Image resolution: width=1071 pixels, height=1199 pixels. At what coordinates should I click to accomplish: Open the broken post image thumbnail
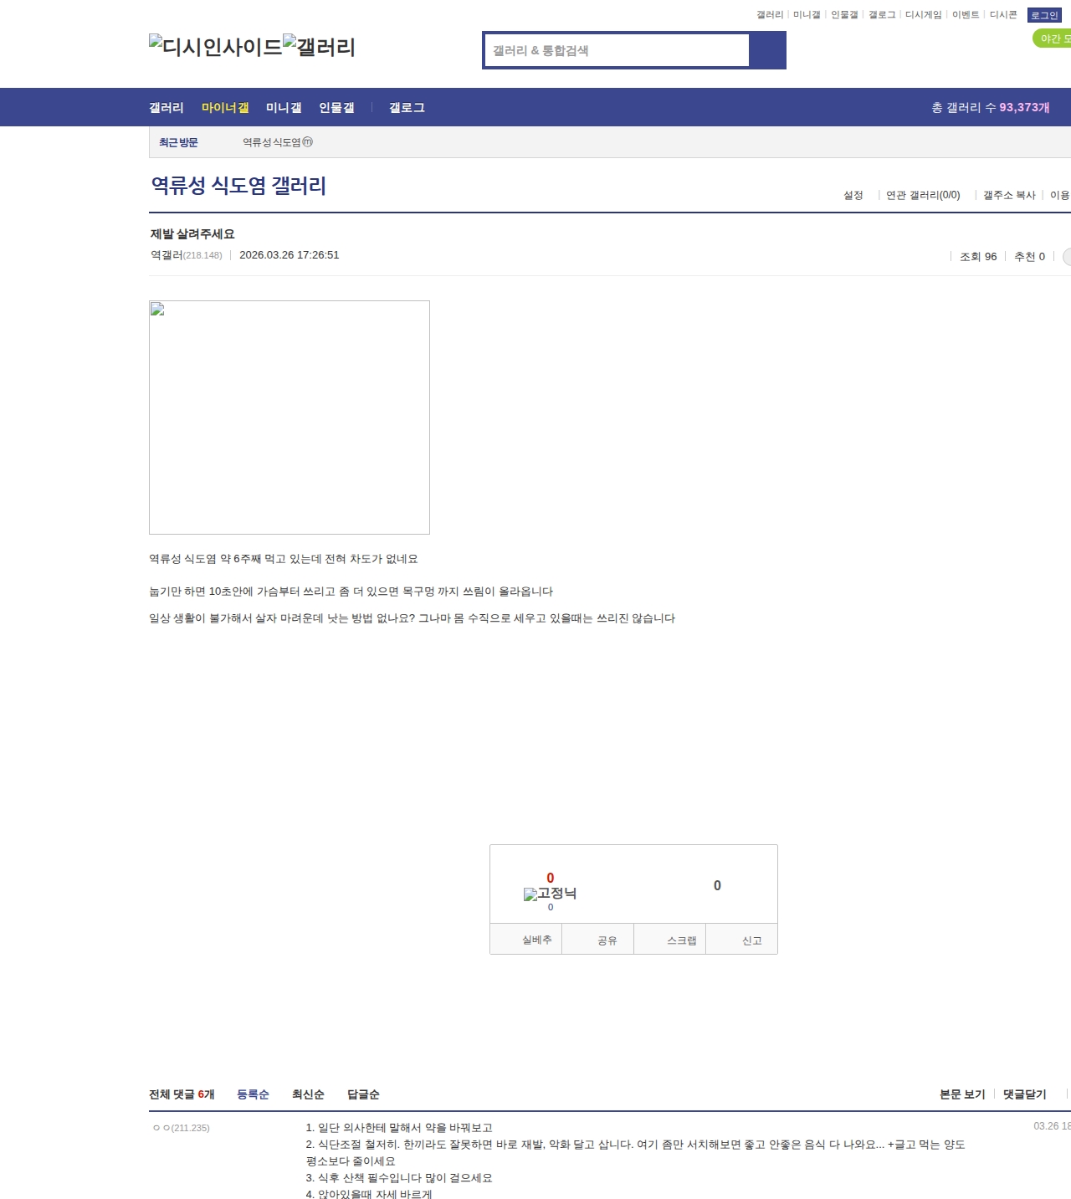(x=290, y=418)
